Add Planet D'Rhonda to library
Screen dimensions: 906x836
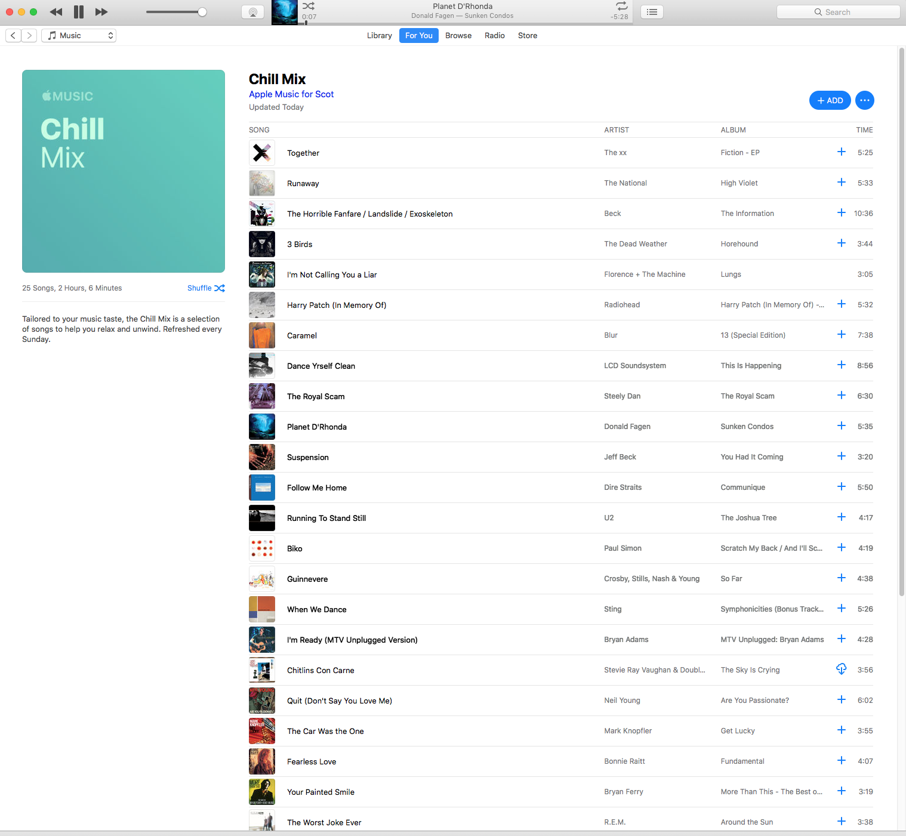[x=842, y=426]
